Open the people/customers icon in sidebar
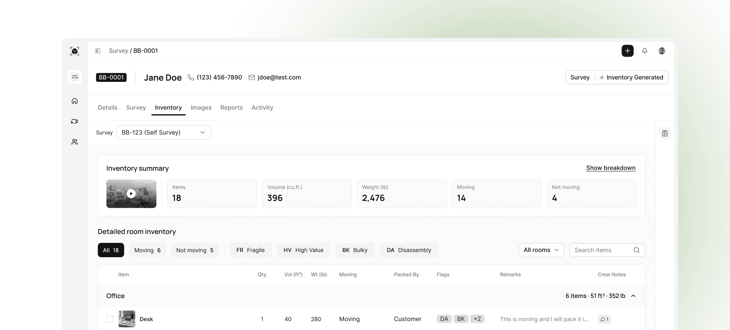The height and width of the screenshot is (330, 730). coord(75,142)
